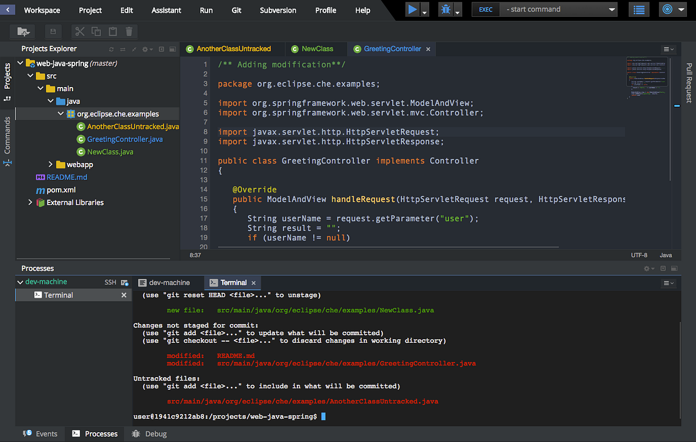
Task: Open the Git menu
Action: [236, 10]
